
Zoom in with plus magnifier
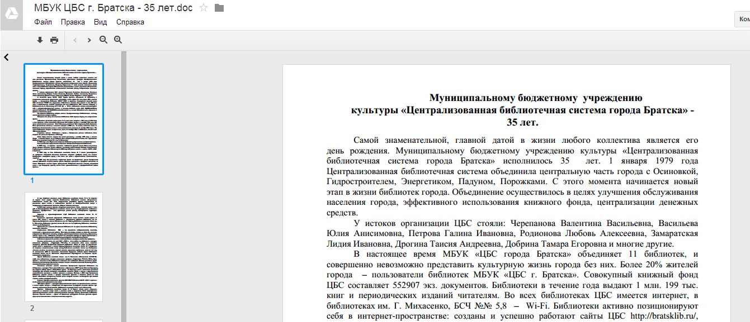pos(118,40)
